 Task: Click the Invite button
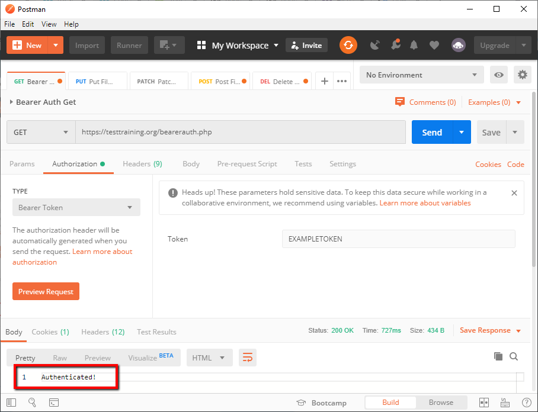point(306,45)
